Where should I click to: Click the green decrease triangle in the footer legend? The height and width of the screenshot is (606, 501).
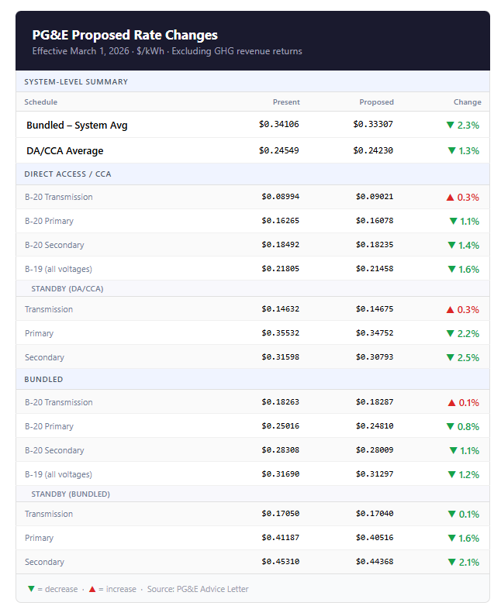tap(31, 589)
